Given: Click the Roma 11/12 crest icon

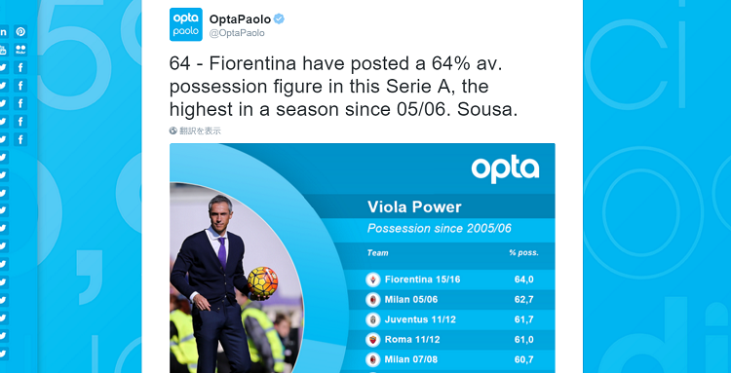Looking at the screenshot, I should (373, 340).
